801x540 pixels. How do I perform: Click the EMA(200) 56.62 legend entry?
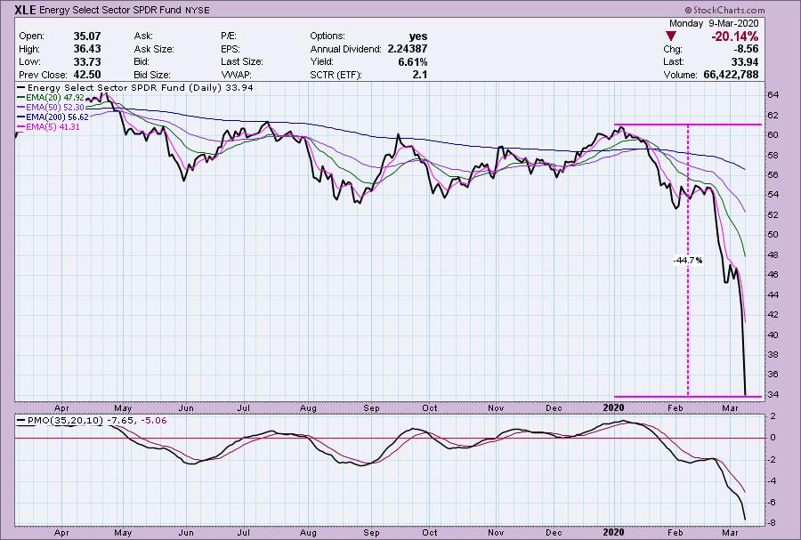point(53,117)
